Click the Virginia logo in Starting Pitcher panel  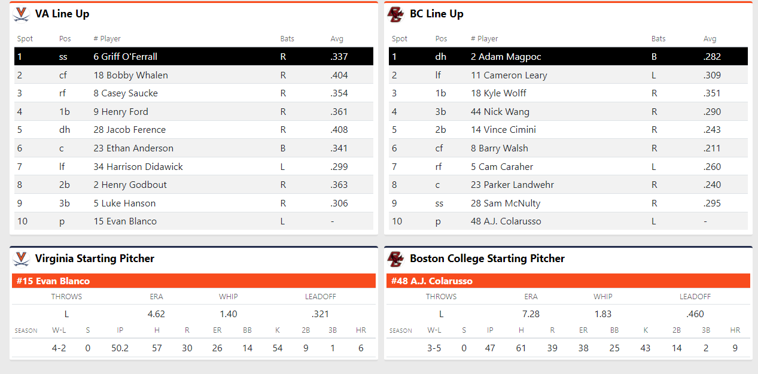click(22, 259)
